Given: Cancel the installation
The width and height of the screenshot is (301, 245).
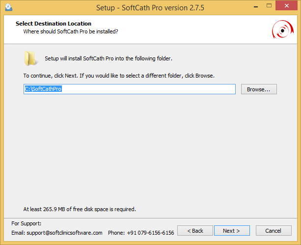Looking at the screenshot, I should [273, 231].
